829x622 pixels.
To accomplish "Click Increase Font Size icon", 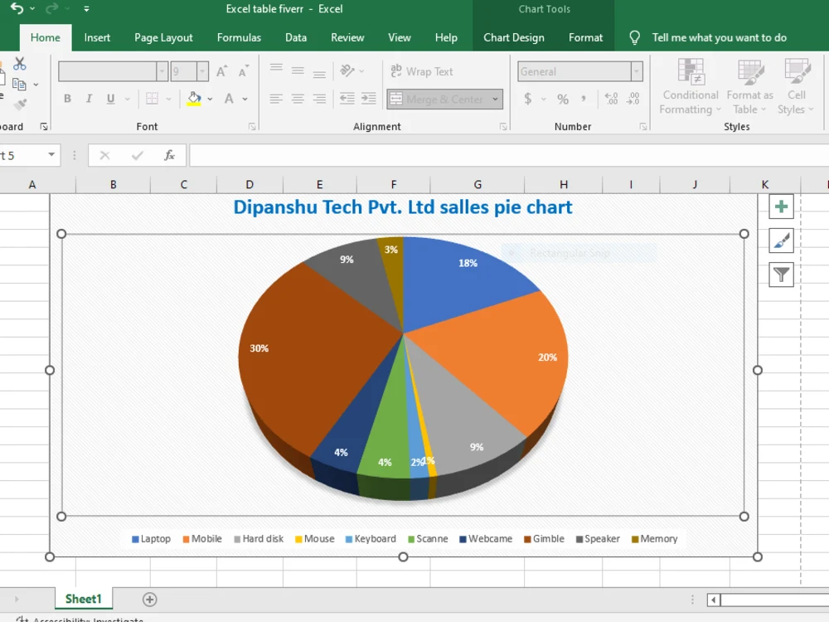I will click(x=222, y=70).
